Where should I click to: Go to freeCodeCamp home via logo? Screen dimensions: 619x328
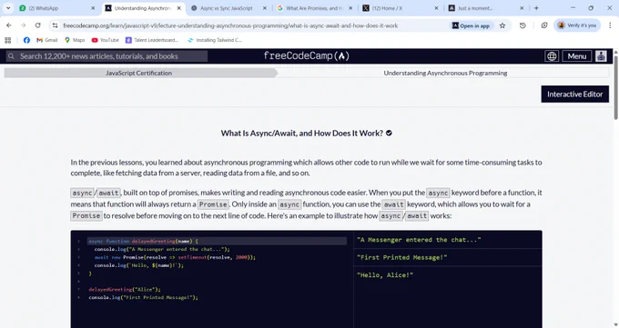[307, 56]
